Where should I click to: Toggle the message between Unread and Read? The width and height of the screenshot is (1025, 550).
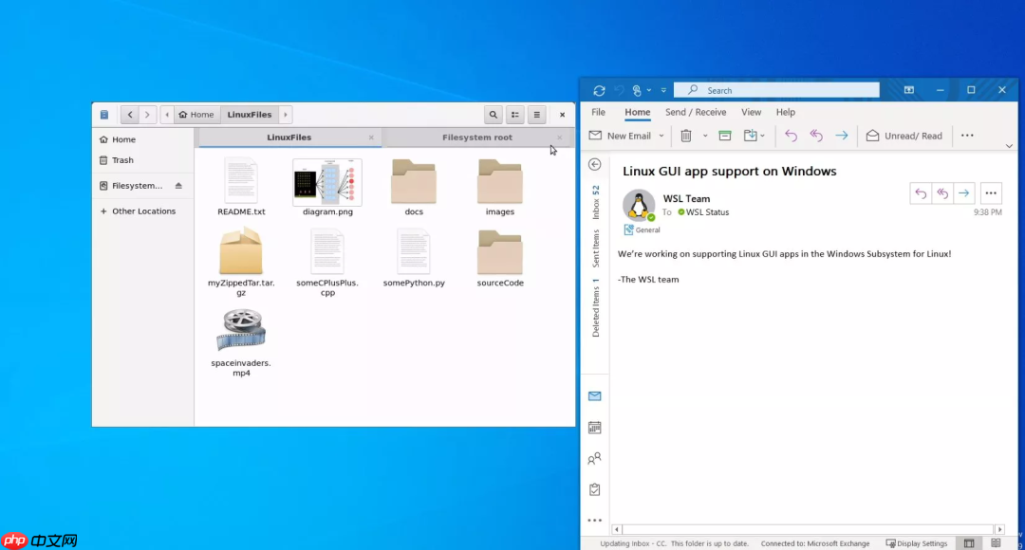point(904,136)
